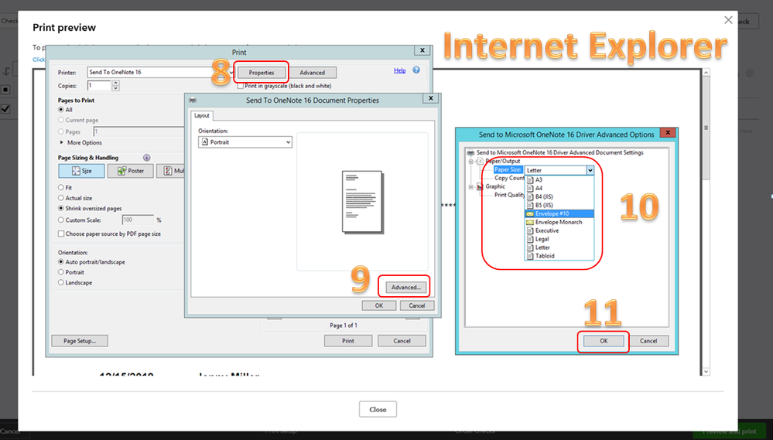Screen dimensions: 773x440
Task: Select Shrink oversized pages radio button
Action: tap(61, 209)
